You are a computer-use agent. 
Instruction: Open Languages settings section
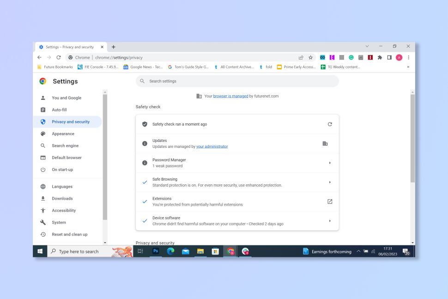[x=68, y=187]
